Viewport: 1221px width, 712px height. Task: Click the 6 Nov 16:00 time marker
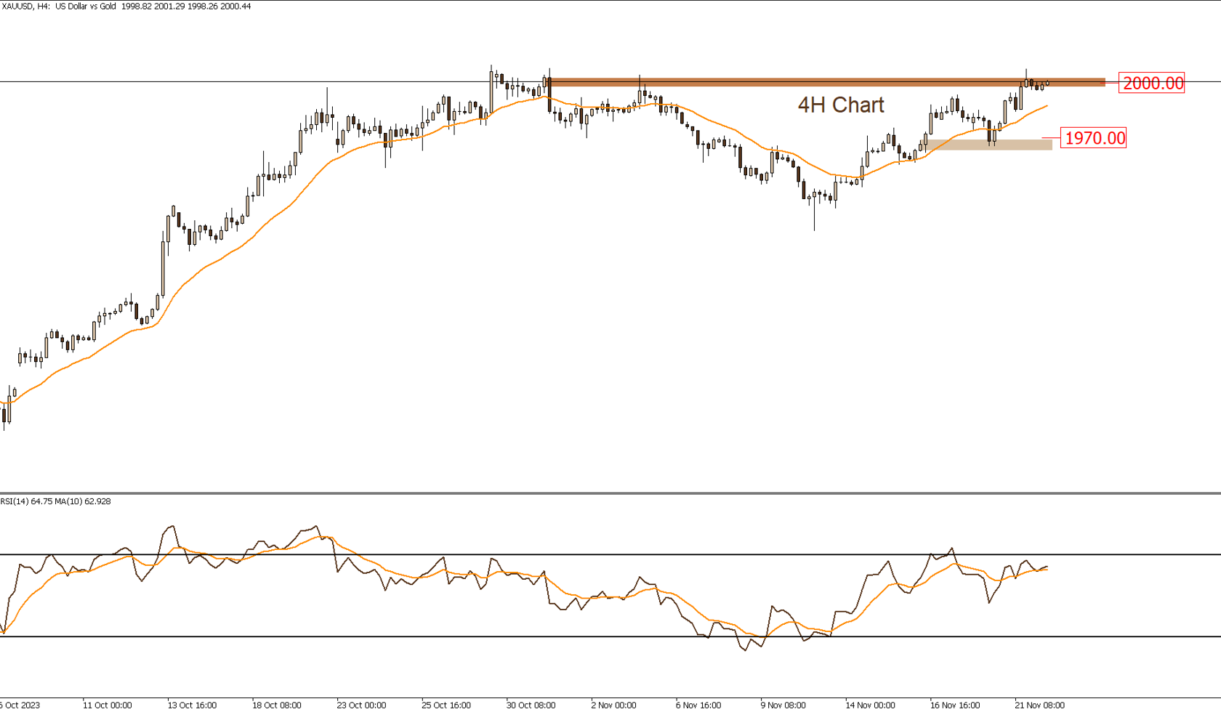pos(698,705)
